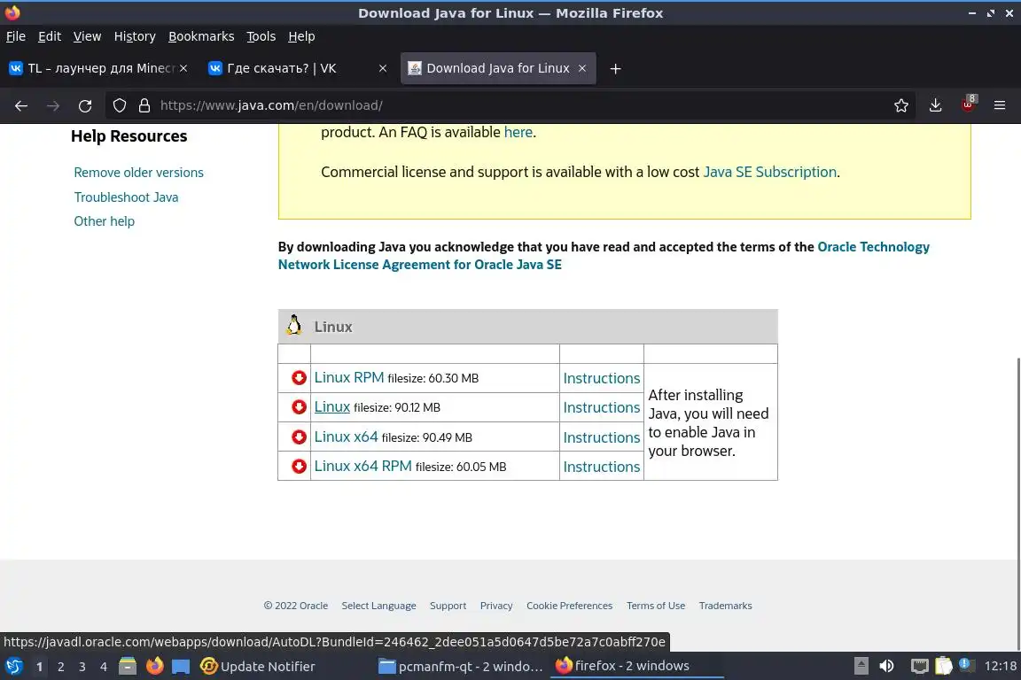Click Select Language in the footer
This screenshot has height=680, width=1021.
[378, 606]
